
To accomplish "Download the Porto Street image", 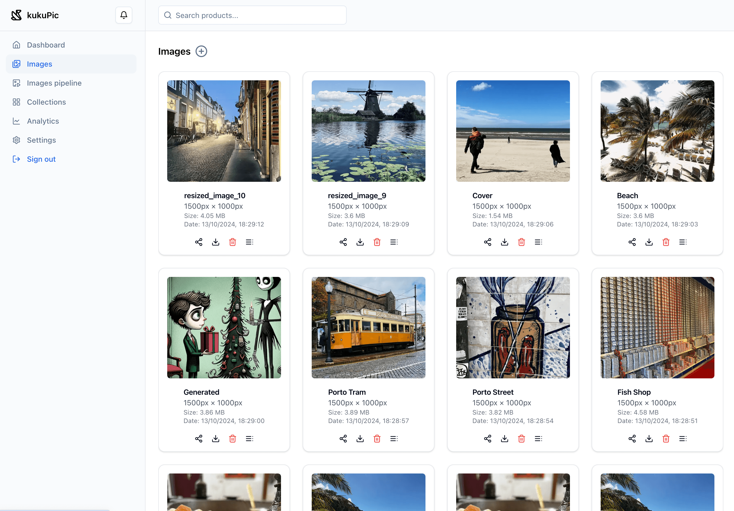I will pyautogui.click(x=505, y=439).
